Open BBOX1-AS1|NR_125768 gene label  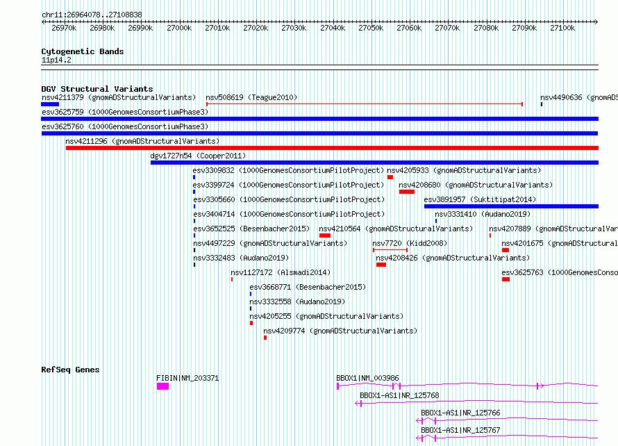[x=399, y=395]
